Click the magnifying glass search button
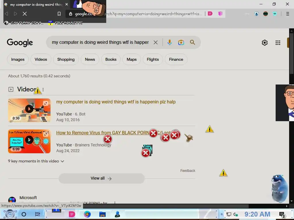Image resolution: width=294 pixels, height=220 pixels. (x=192, y=42)
